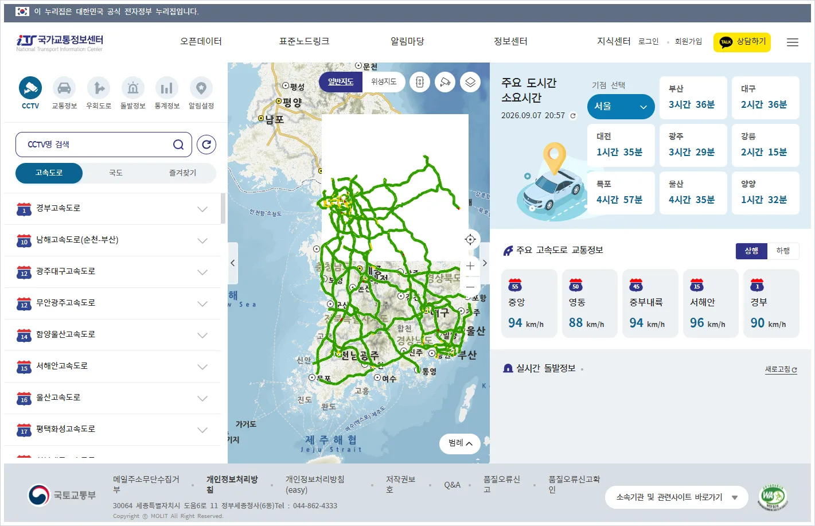Toggle the CCTV camera map overlay icon

coord(445,82)
